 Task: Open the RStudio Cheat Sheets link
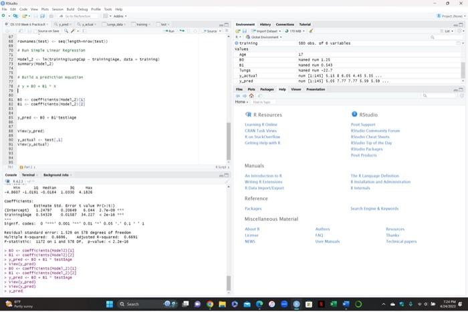click(370, 137)
